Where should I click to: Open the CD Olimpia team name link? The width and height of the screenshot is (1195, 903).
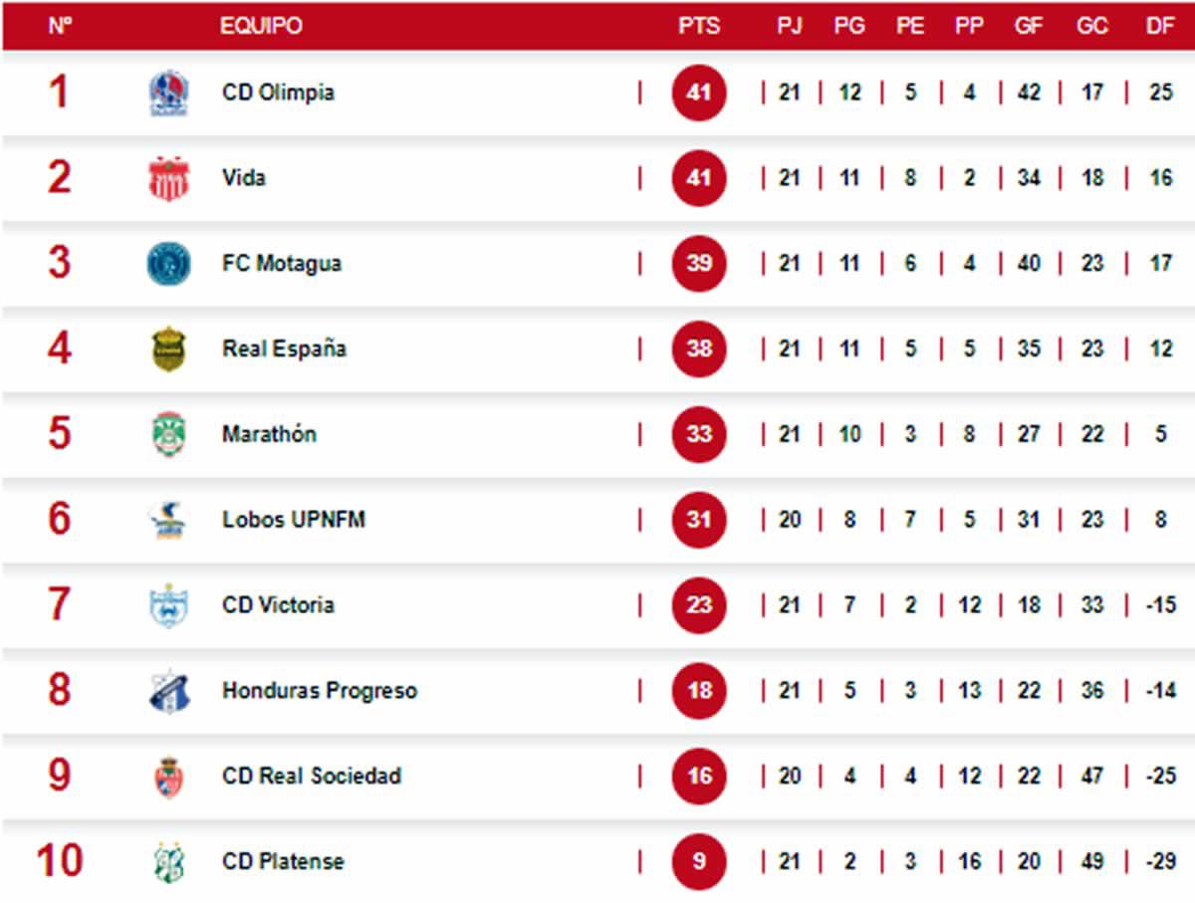pyautogui.click(x=278, y=93)
